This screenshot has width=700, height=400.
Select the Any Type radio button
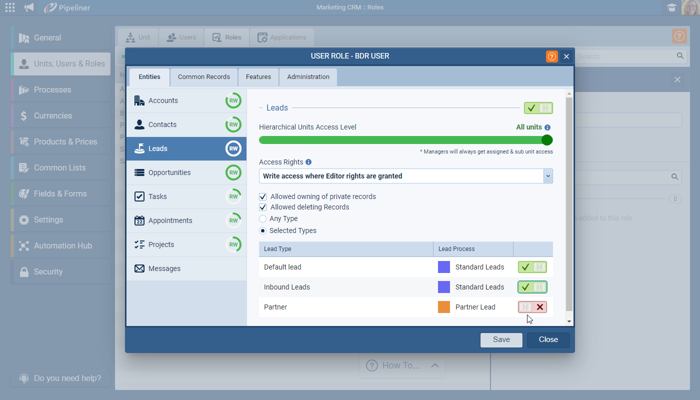263,218
